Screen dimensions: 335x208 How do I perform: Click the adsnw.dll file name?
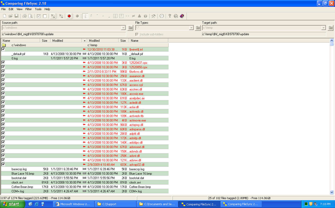pos(135,160)
